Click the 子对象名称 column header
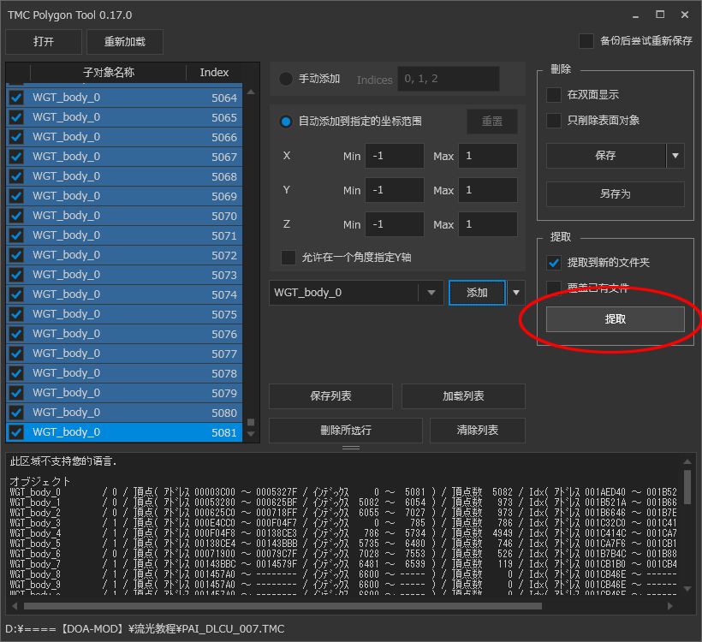The image size is (702, 642). [109, 73]
